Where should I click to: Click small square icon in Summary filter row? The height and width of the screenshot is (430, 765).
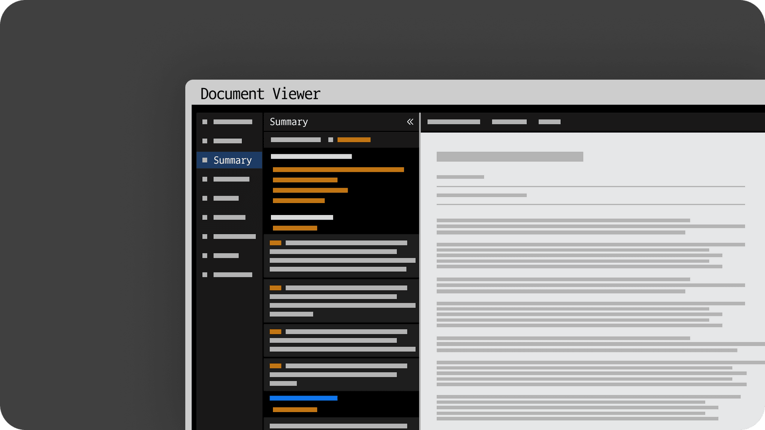[x=331, y=140]
